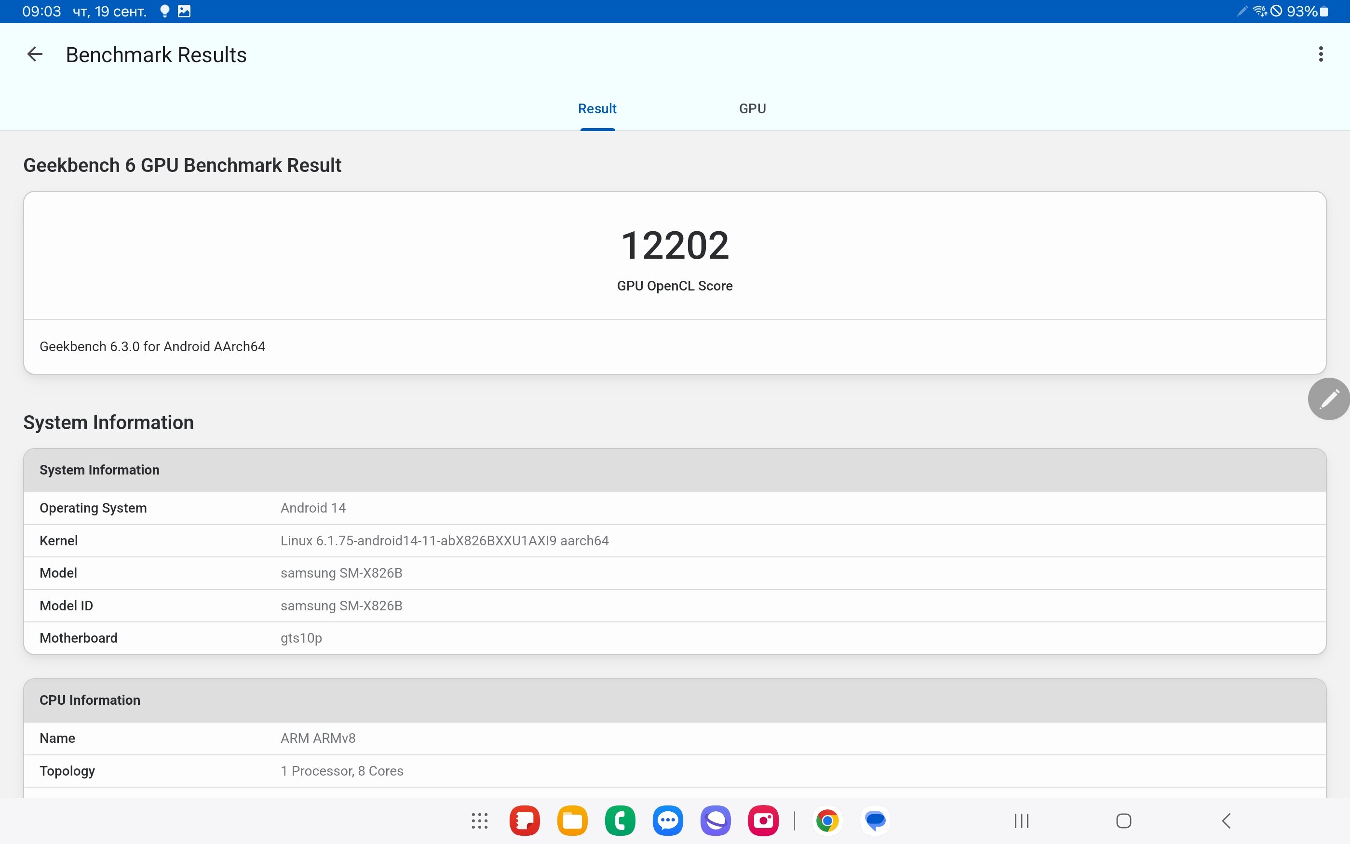Tap the System Information table header
Screen dimensions: 1350x844
coord(675,470)
